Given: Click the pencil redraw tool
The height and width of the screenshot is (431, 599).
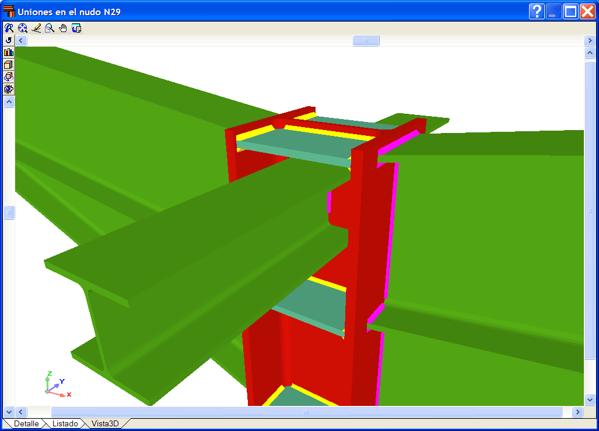Looking at the screenshot, I should (36, 28).
